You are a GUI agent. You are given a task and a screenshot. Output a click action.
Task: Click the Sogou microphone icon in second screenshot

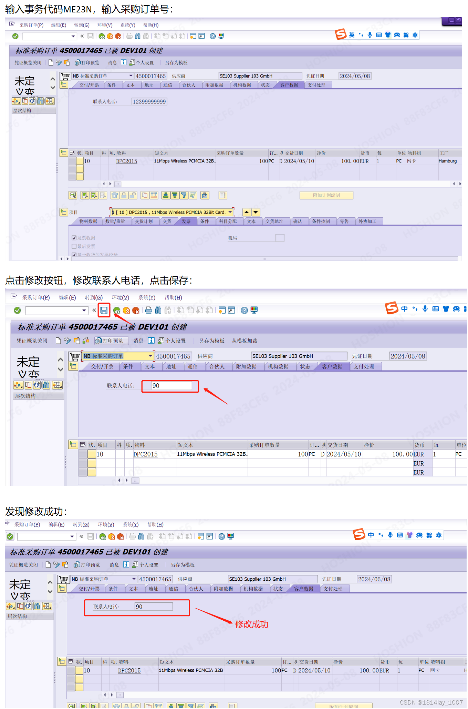pyautogui.click(x=425, y=309)
